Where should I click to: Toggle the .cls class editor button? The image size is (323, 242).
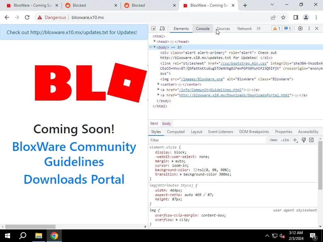tap(285, 140)
